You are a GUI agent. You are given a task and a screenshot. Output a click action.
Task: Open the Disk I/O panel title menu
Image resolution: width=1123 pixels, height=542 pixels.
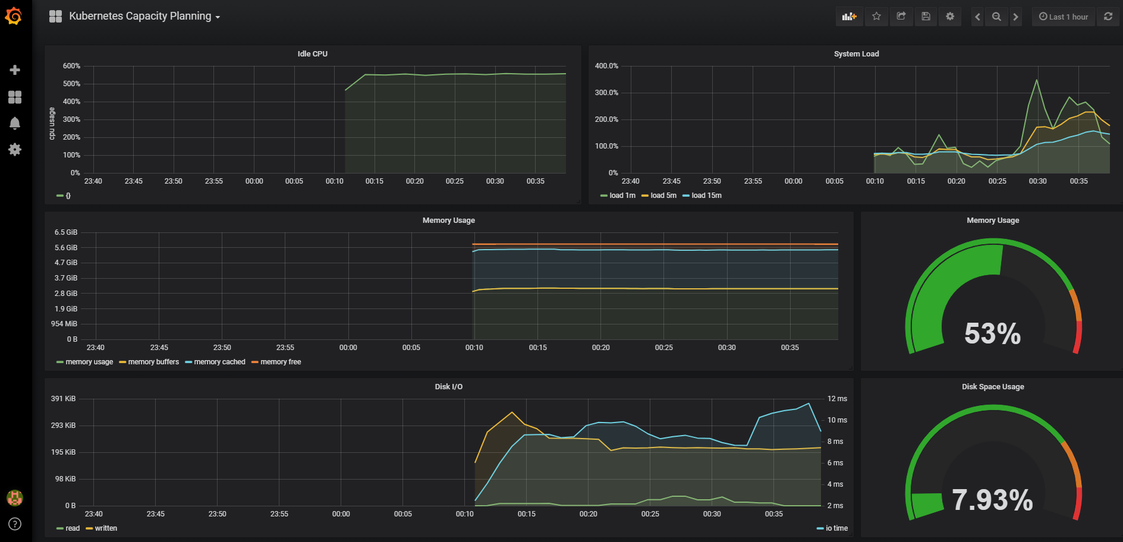(449, 386)
